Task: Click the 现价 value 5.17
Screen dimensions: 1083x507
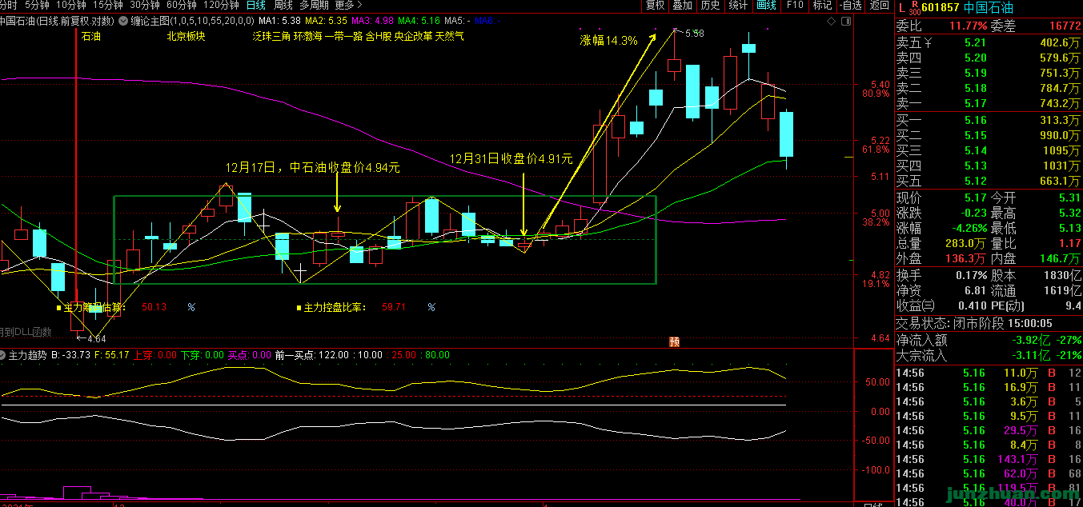Action: [975, 198]
